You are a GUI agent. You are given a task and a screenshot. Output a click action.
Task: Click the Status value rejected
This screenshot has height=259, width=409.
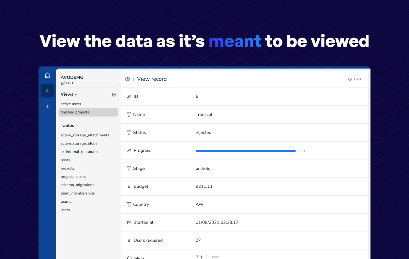pos(203,133)
